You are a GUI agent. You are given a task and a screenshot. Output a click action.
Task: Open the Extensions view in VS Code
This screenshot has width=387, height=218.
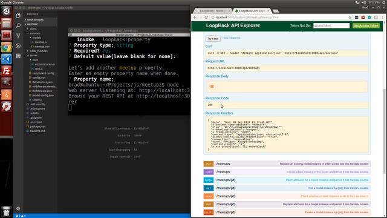pos(18,56)
